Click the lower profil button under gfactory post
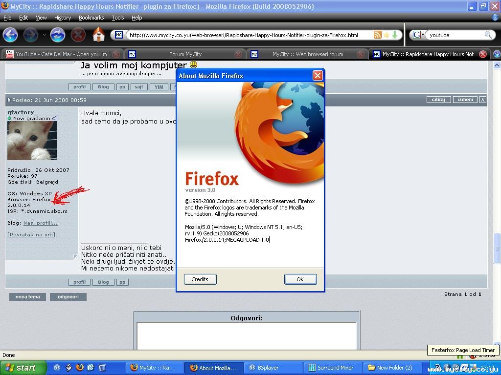 pos(80,282)
